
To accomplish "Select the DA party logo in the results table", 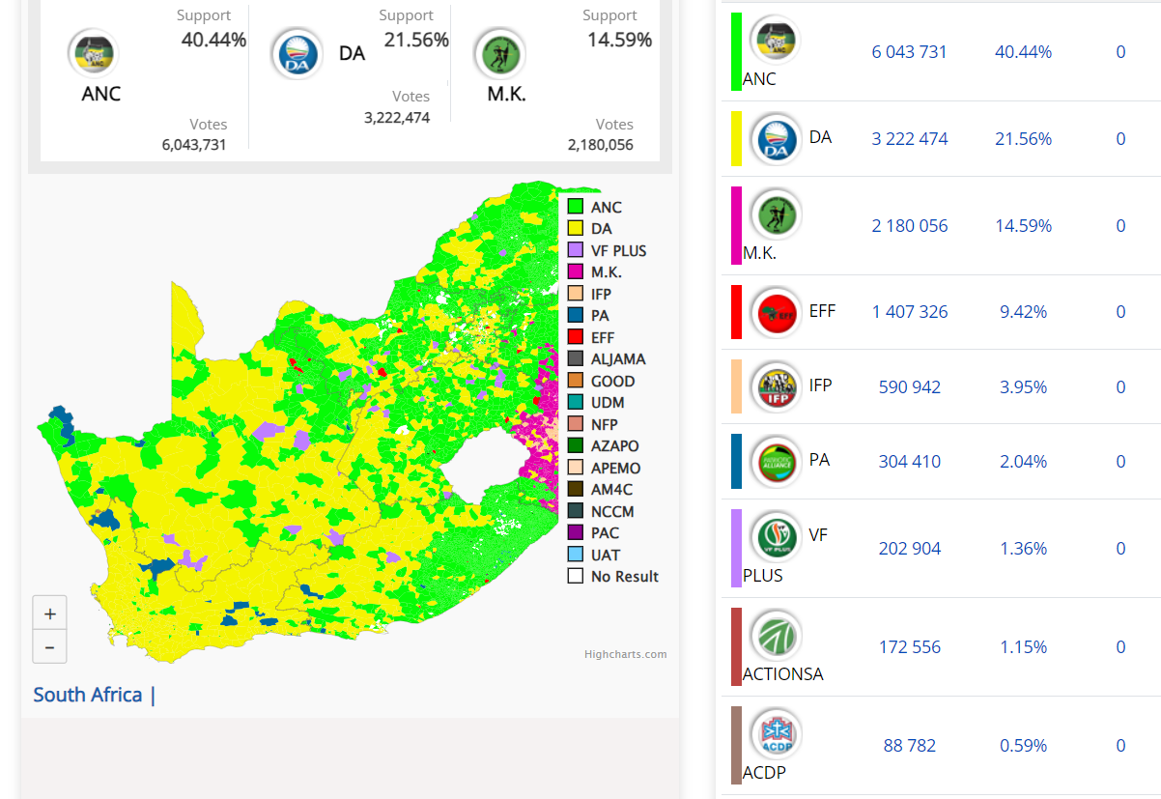I will tap(776, 139).
